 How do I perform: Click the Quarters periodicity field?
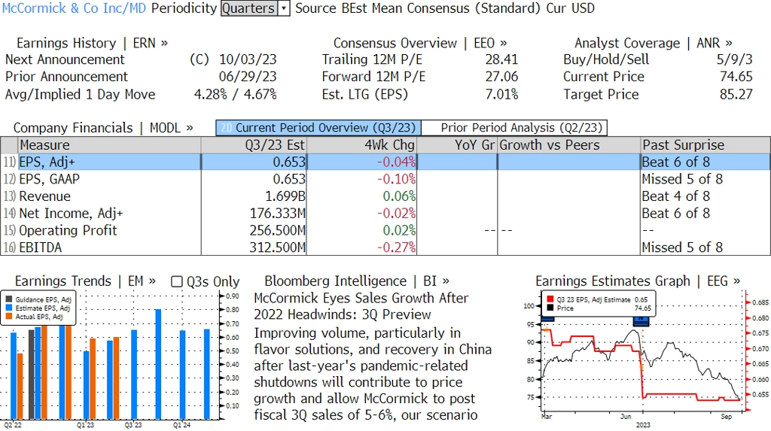click(x=248, y=8)
